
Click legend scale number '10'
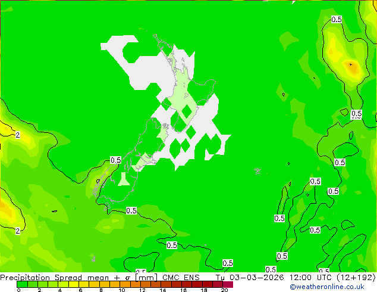click(122, 290)
